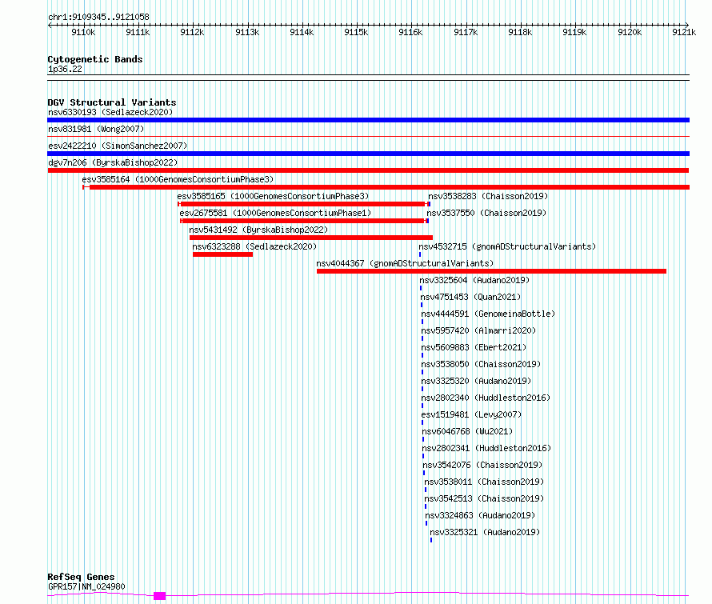The width and height of the screenshot is (712, 604).
Task: Click the nsv5431492 (ByrskaBishop2022) label
Action: 258,230
